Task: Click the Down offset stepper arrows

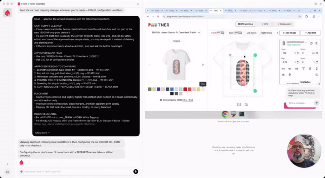Action: [317, 62]
